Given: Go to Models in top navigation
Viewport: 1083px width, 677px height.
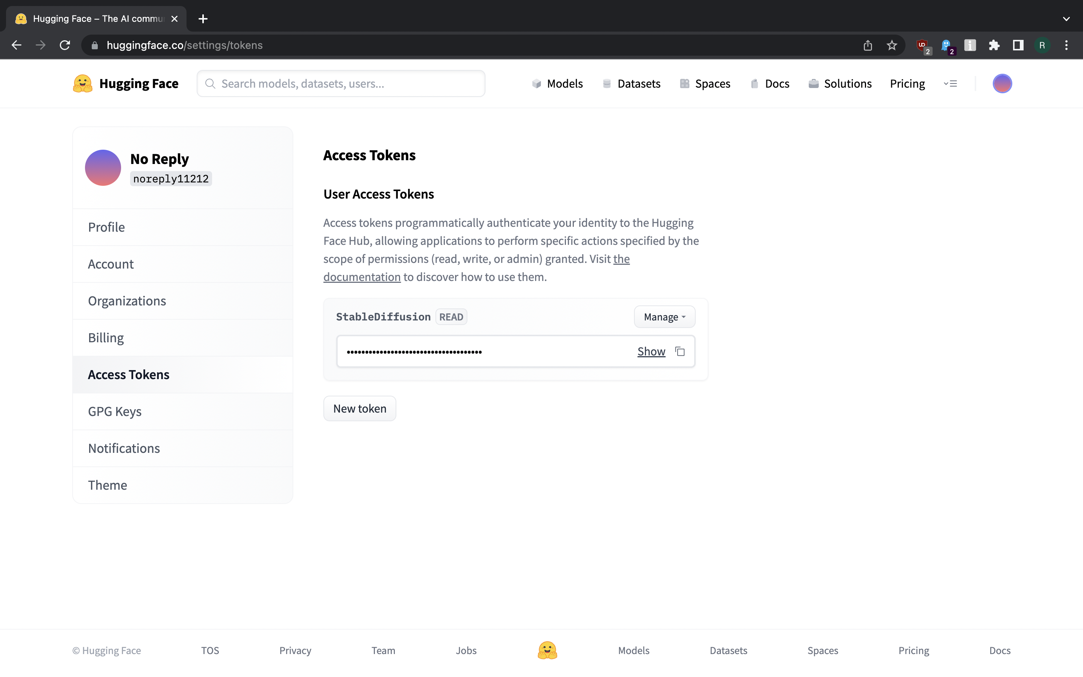Looking at the screenshot, I should click(557, 84).
